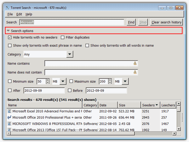Collapse the Search options expander

8,31
